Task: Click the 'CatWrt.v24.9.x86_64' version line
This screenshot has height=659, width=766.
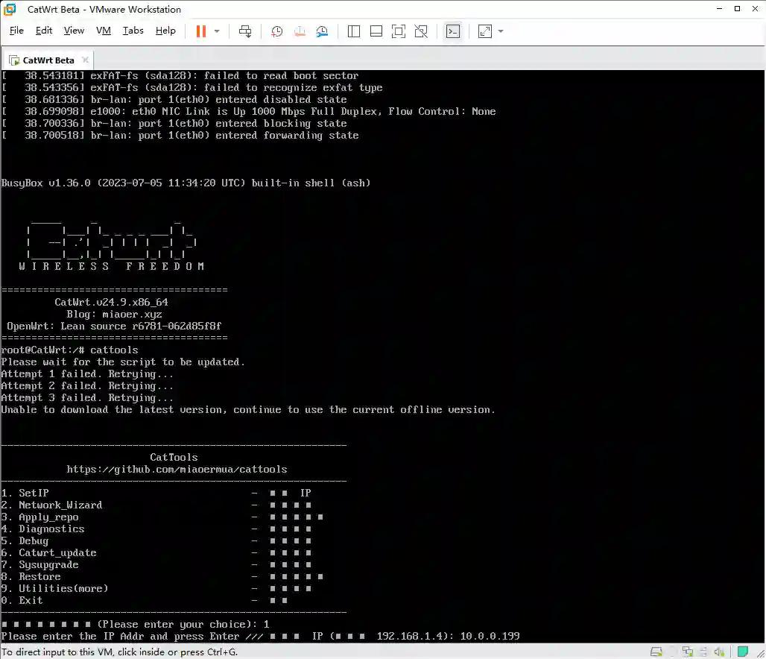Action: coord(111,302)
